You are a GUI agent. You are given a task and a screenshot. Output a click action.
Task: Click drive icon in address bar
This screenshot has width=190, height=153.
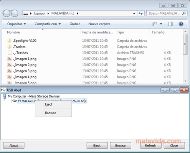click(x=26, y=14)
